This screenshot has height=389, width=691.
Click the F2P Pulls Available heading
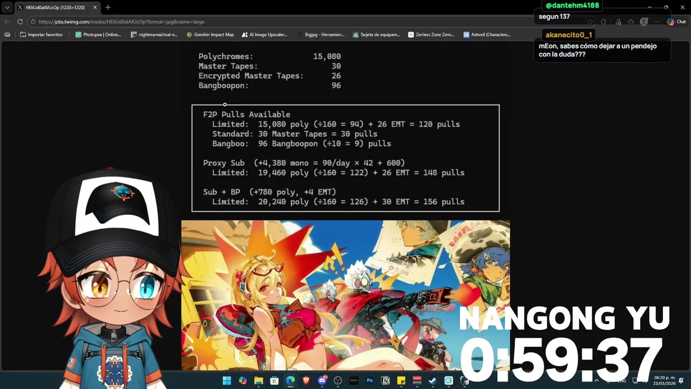coord(247,115)
